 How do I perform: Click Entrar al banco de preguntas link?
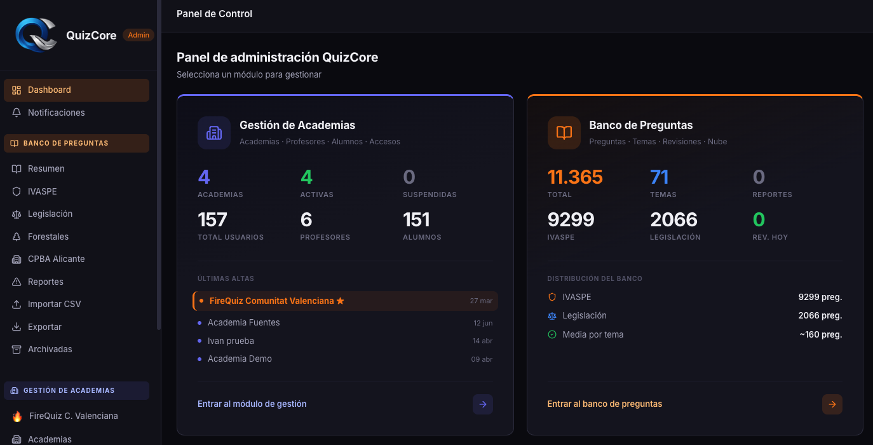[605, 404]
